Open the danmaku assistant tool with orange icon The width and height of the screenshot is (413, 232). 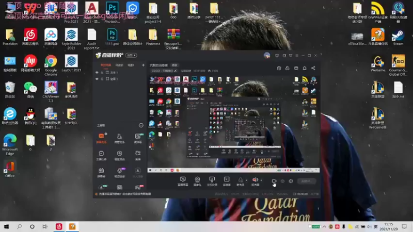pos(101,138)
